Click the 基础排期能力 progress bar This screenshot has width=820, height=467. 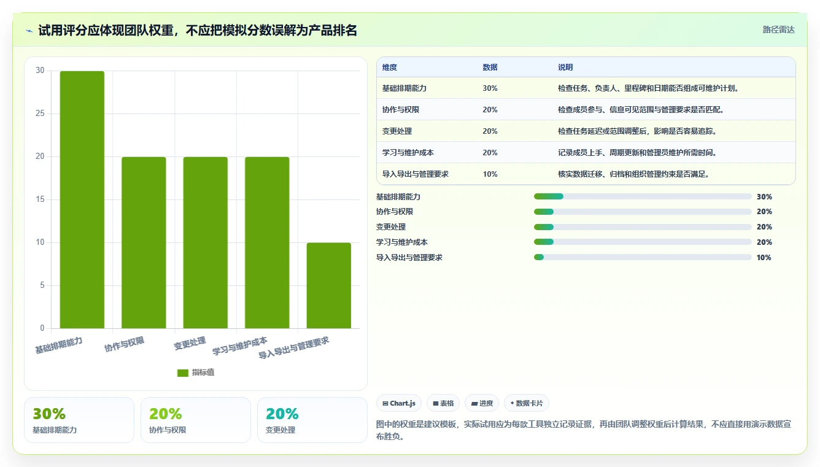[643, 196]
